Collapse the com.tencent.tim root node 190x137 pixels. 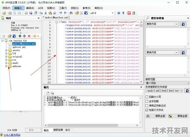[2, 41]
